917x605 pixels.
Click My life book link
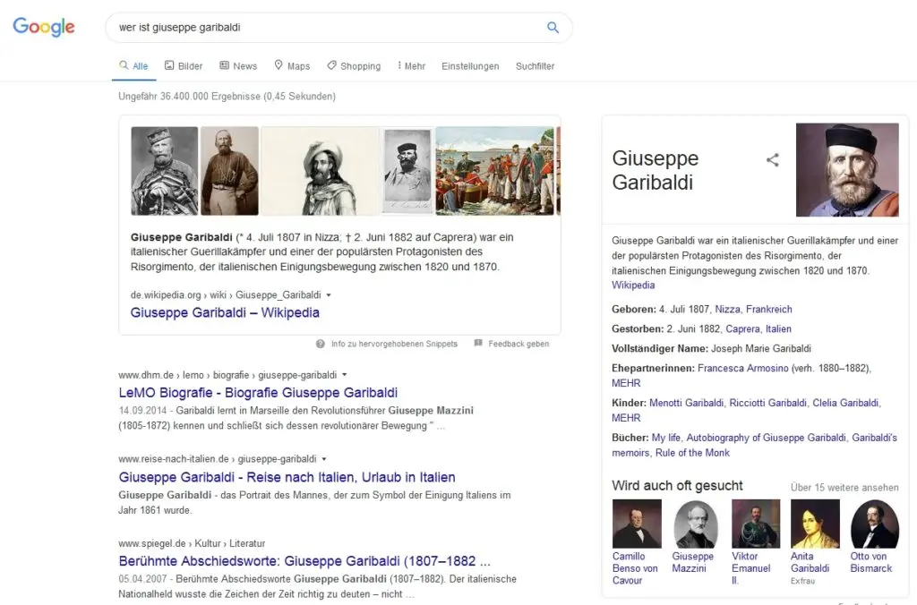coord(666,438)
